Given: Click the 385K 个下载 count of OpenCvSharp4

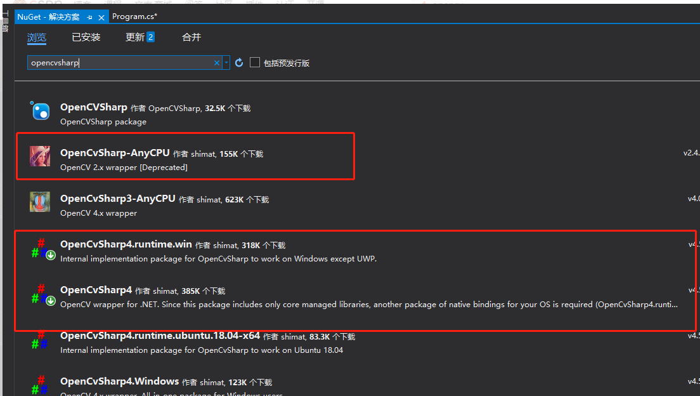Looking at the screenshot, I should click(203, 291).
